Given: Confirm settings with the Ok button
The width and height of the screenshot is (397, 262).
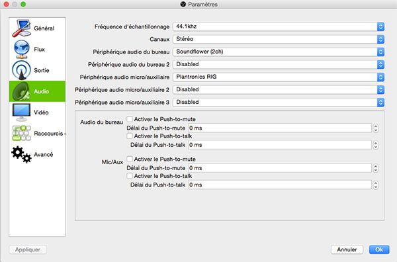Looking at the screenshot, I should [x=379, y=249].
